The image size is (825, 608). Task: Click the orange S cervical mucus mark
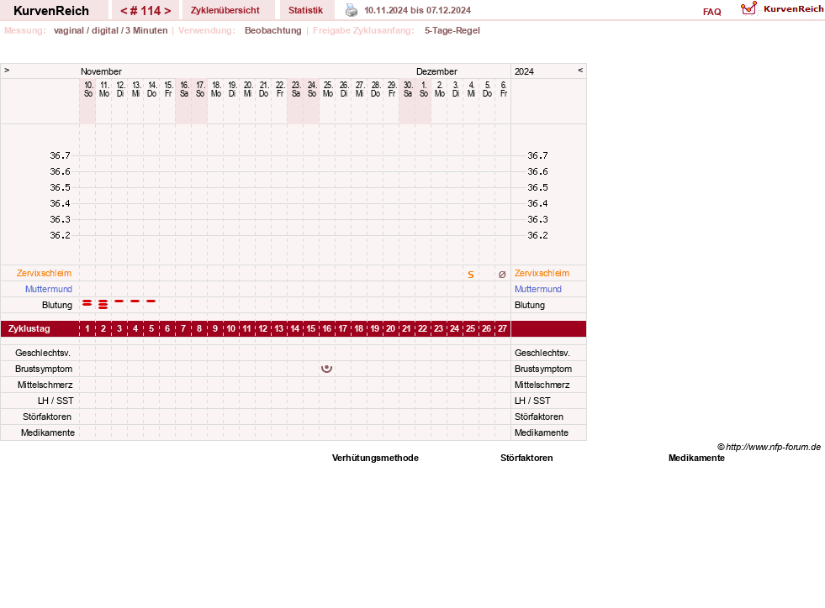coord(471,275)
